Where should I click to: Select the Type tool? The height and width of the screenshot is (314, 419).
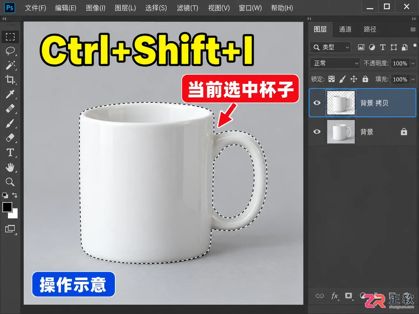(10, 152)
